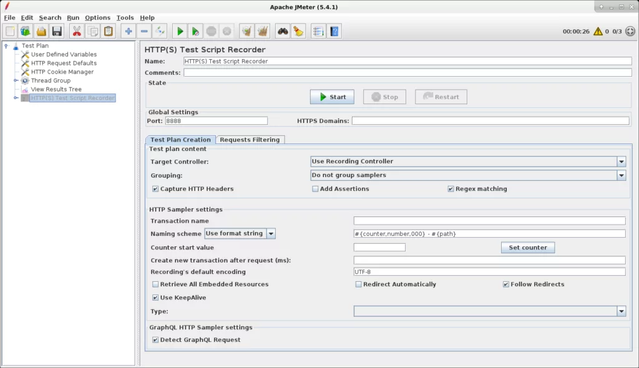Click the Comments input field
Screen dimensions: 639x368
[407, 72]
